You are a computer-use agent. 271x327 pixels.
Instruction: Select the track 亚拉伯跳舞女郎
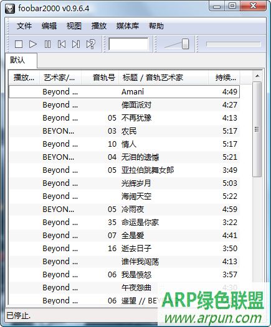click(x=124, y=170)
